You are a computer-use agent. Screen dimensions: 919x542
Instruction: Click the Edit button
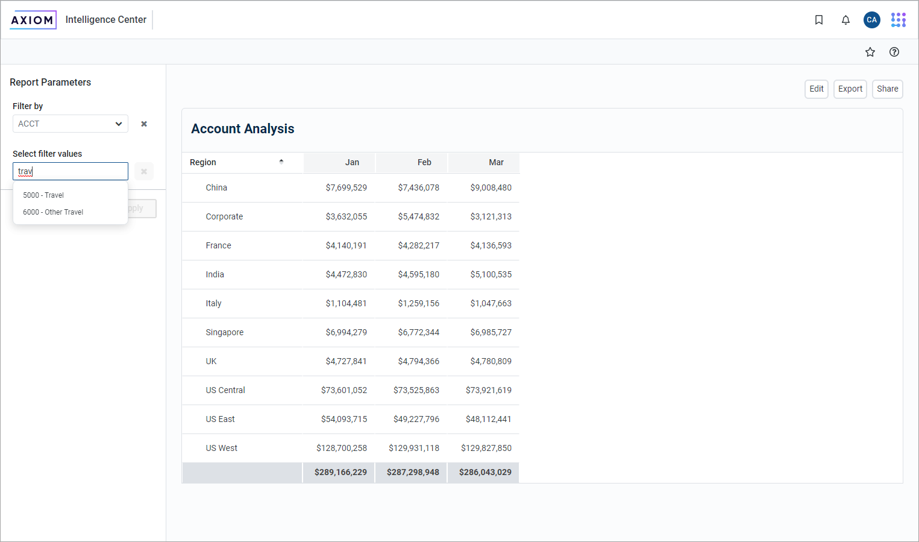click(816, 89)
